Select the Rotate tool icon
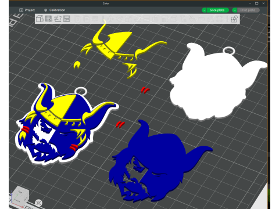 click(x=119, y=19)
